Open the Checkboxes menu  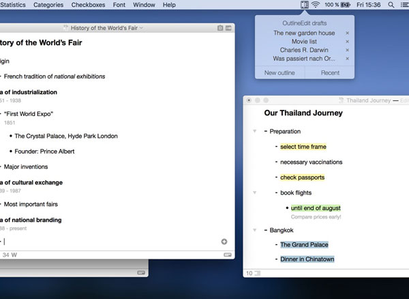pos(88,5)
